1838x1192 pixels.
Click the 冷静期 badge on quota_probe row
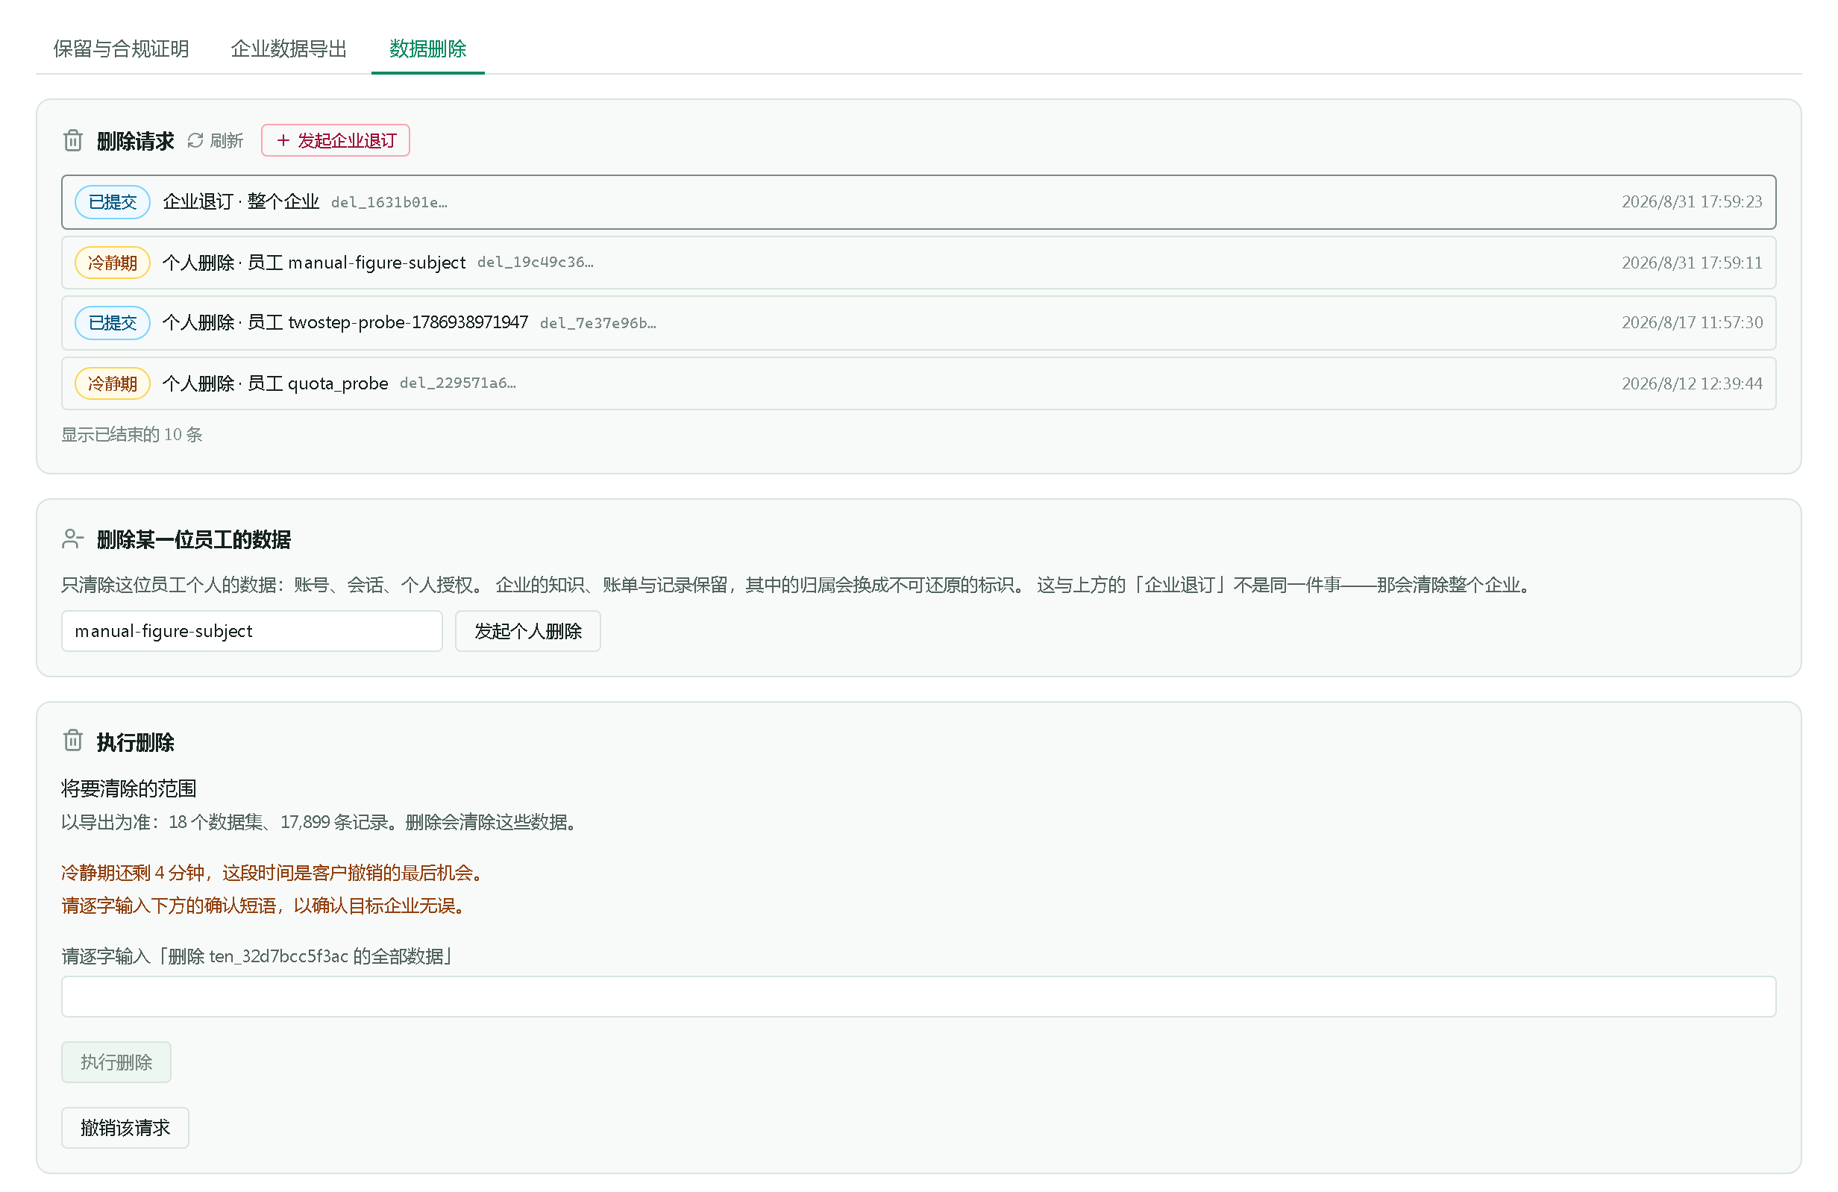coord(113,383)
